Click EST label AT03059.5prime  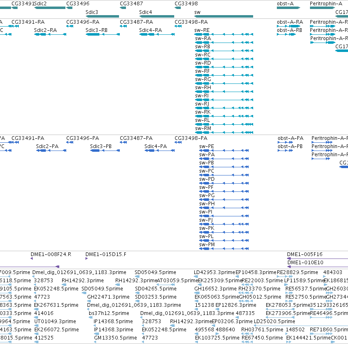tap(177, 281)
